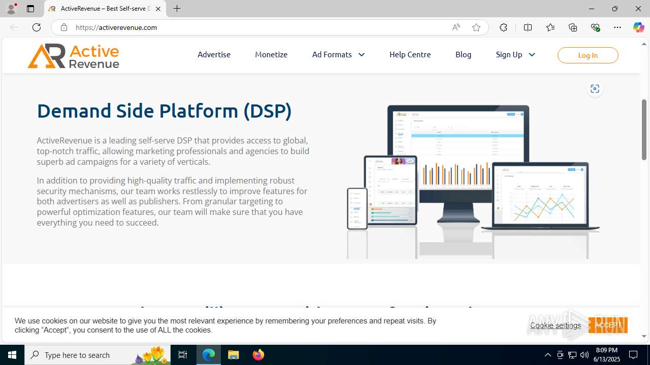The height and width of the screenshot is (365, 650).
Task: Go back with the back arrow
Action: tap(14, 27)
